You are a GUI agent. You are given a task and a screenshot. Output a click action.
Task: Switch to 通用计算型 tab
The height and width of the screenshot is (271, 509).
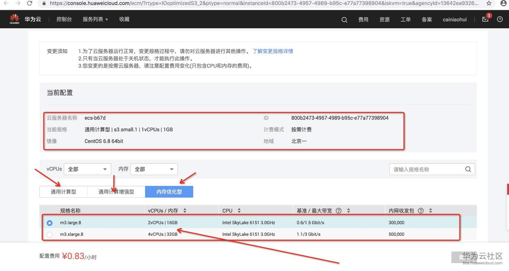tap(63, 192)
